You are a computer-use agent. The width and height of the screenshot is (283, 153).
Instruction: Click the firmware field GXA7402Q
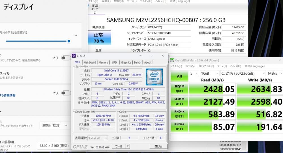[169, 27]
